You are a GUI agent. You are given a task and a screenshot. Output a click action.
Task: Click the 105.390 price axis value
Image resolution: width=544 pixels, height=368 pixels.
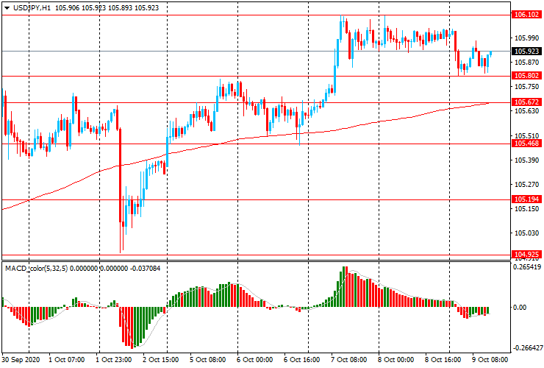(526, 160)
